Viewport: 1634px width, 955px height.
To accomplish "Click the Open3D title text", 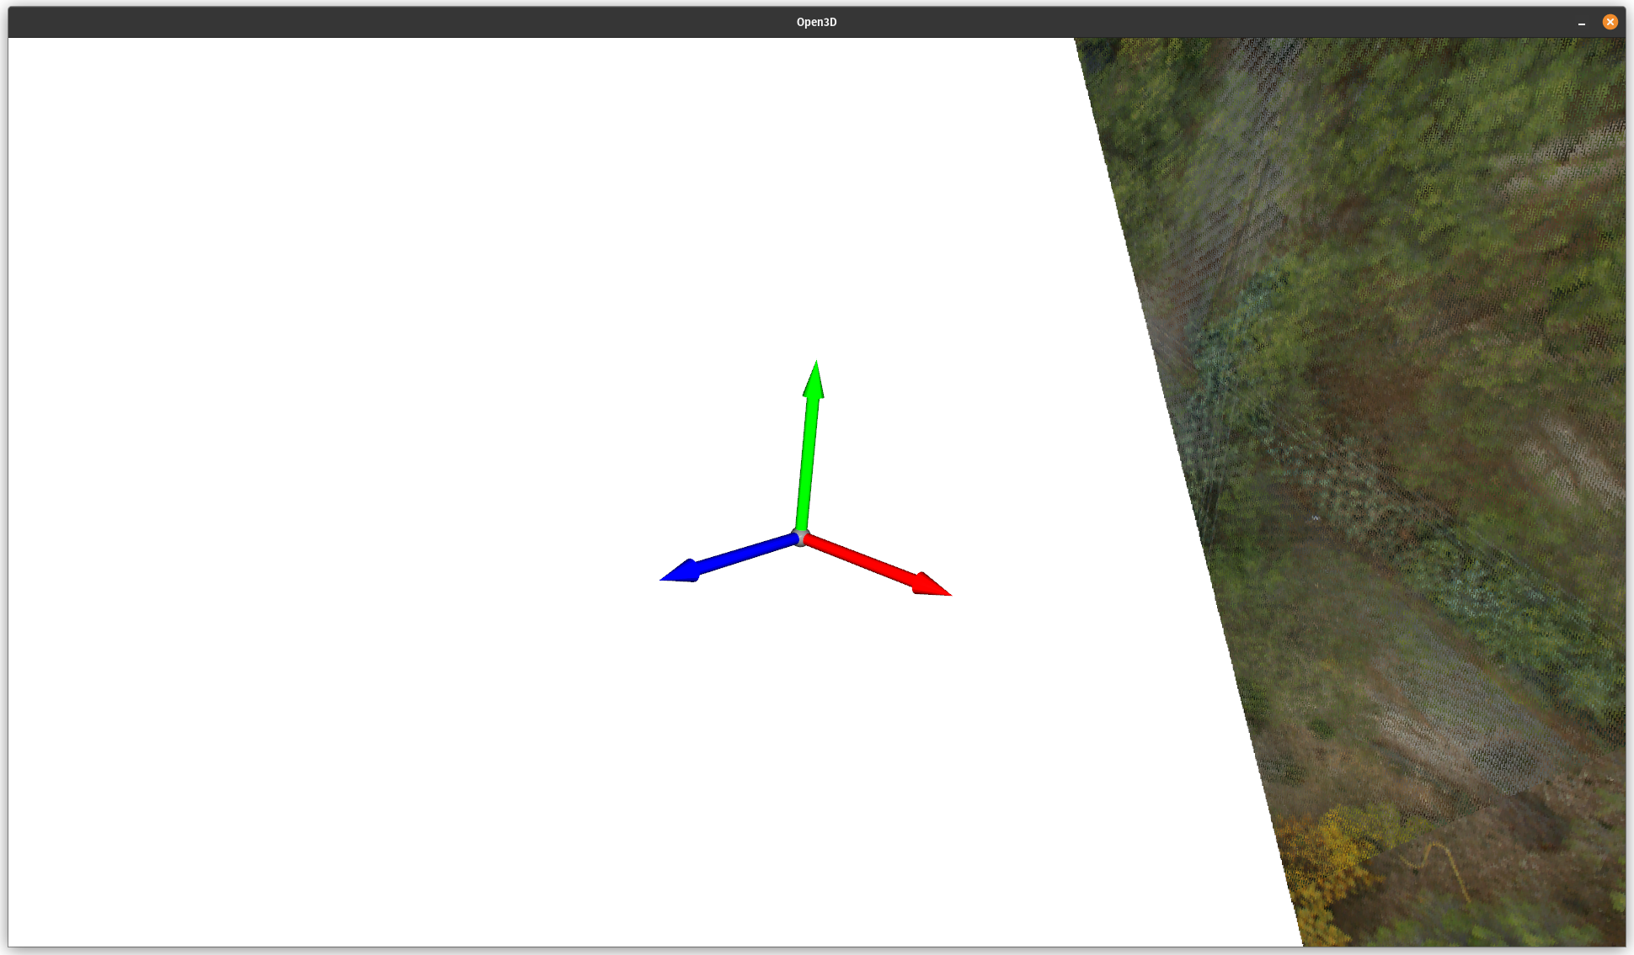I will tap(815, 21).
